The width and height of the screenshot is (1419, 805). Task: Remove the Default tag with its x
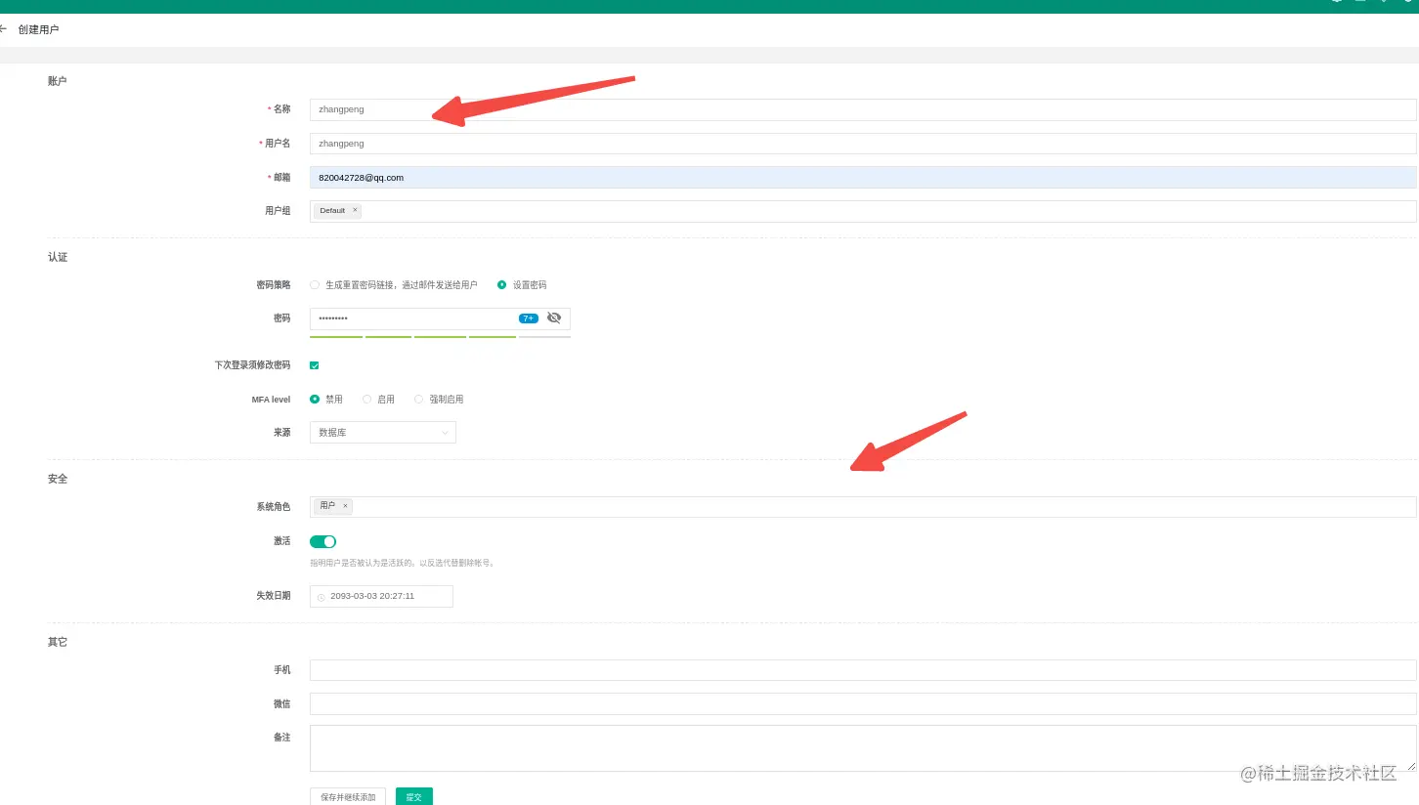[x=355, y=210]
